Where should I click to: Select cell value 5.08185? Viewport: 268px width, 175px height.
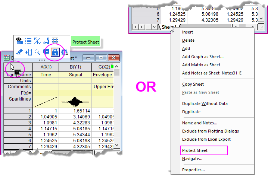click(75, 129)
